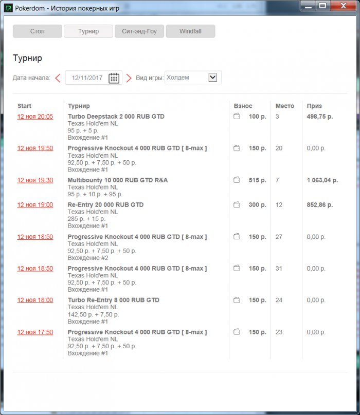Go to next date with right arrow
The image size is (360, 415).
(129, 78)
